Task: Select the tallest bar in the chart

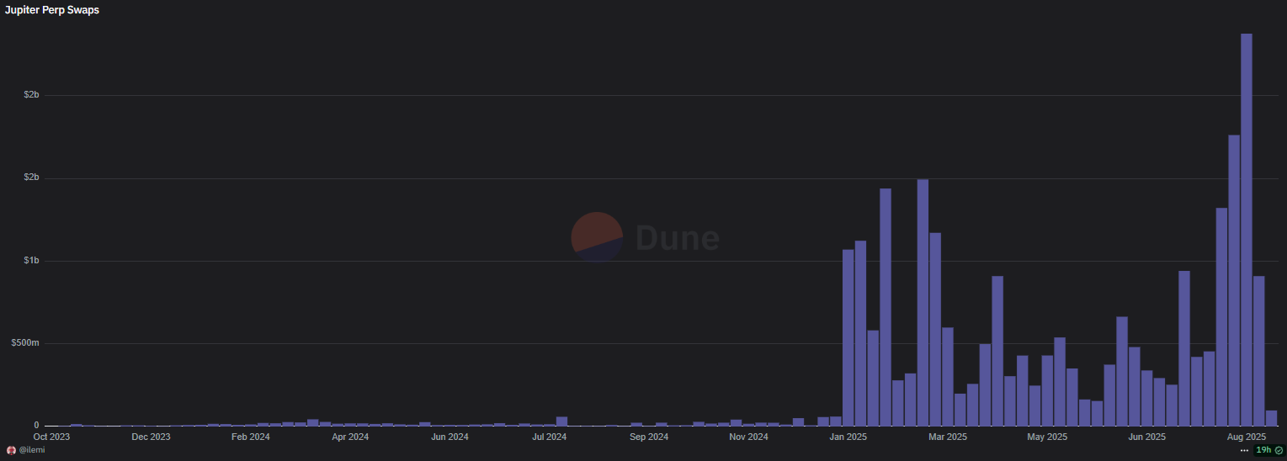Action: [1247, 229]
